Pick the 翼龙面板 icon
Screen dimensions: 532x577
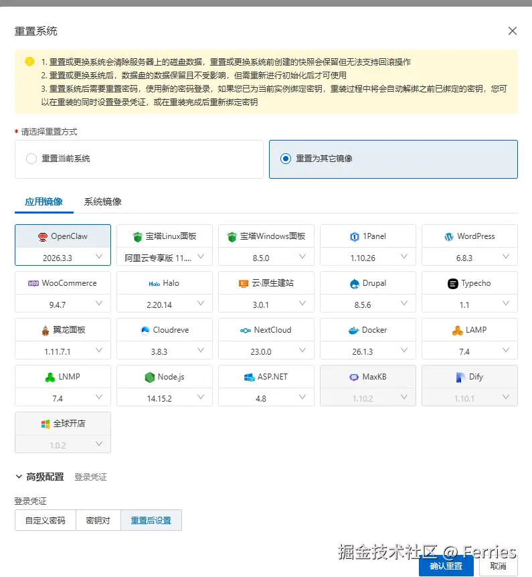(x=46, y=331)
